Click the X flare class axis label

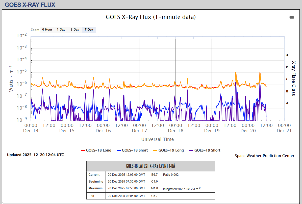(287, 55)
